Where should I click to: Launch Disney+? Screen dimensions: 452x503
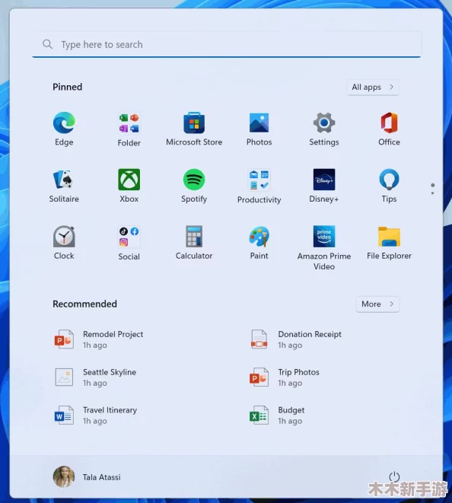(324, 180)
